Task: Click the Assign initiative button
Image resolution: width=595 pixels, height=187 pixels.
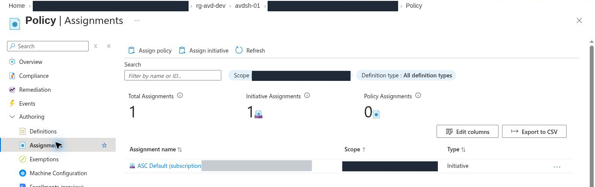Action: click(204, 50)
